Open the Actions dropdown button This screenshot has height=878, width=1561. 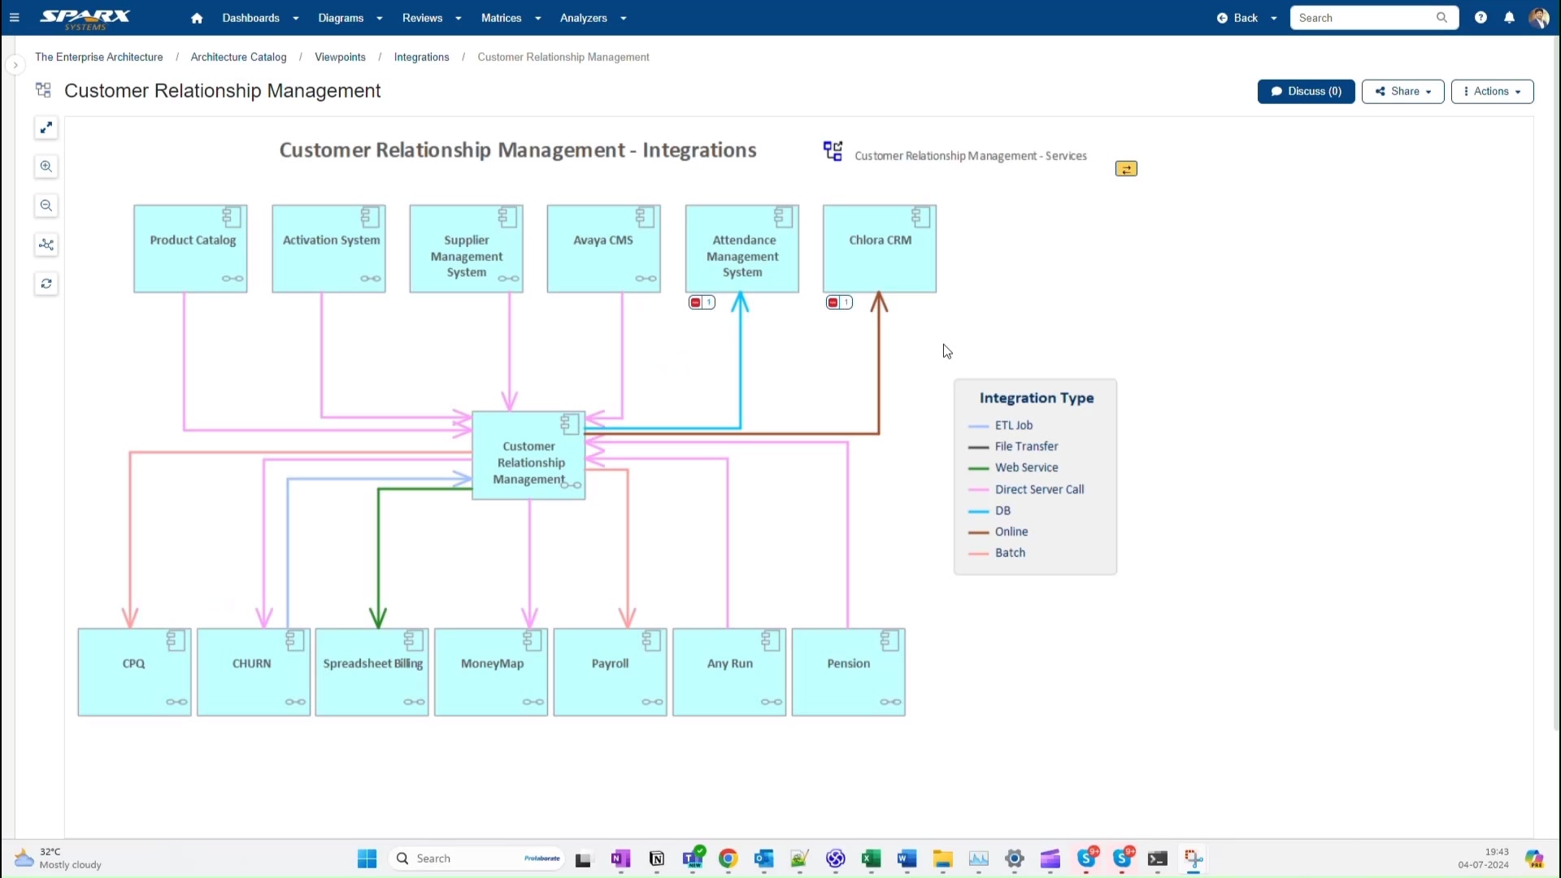pyautogui.click(x=1492, y=92)
